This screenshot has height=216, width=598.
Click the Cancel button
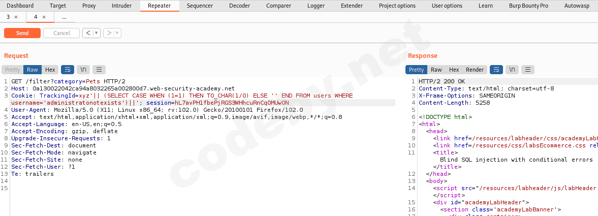coord(61,33)
